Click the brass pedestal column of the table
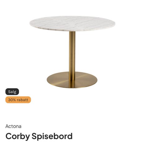Screen dimensions: 149x149 coord(72,55)
